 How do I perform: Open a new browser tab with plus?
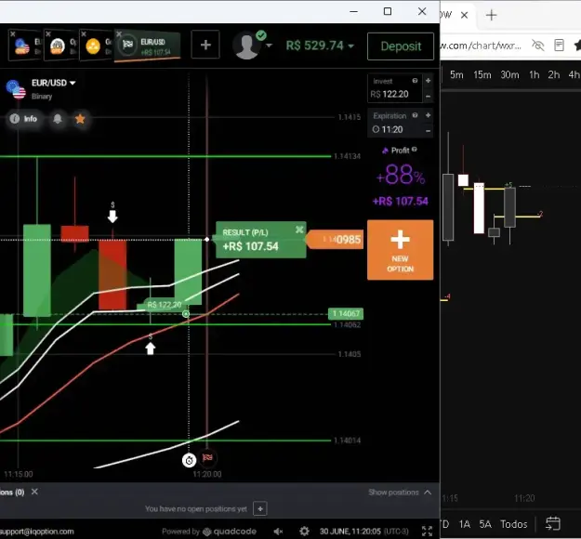point(492,15)
